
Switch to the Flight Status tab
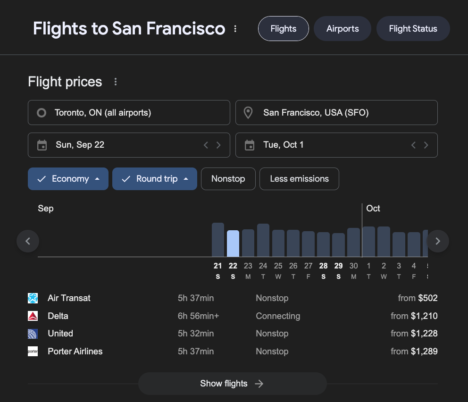point(413,29)
